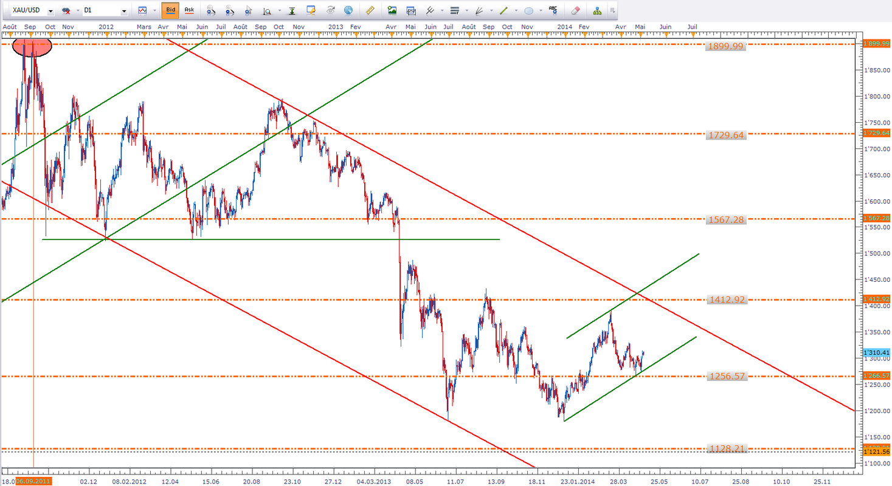The height and width of the screenshot is (486, 892).
Task: Select the zoom-to-area cursor tool
Action: tap(249, 10)
